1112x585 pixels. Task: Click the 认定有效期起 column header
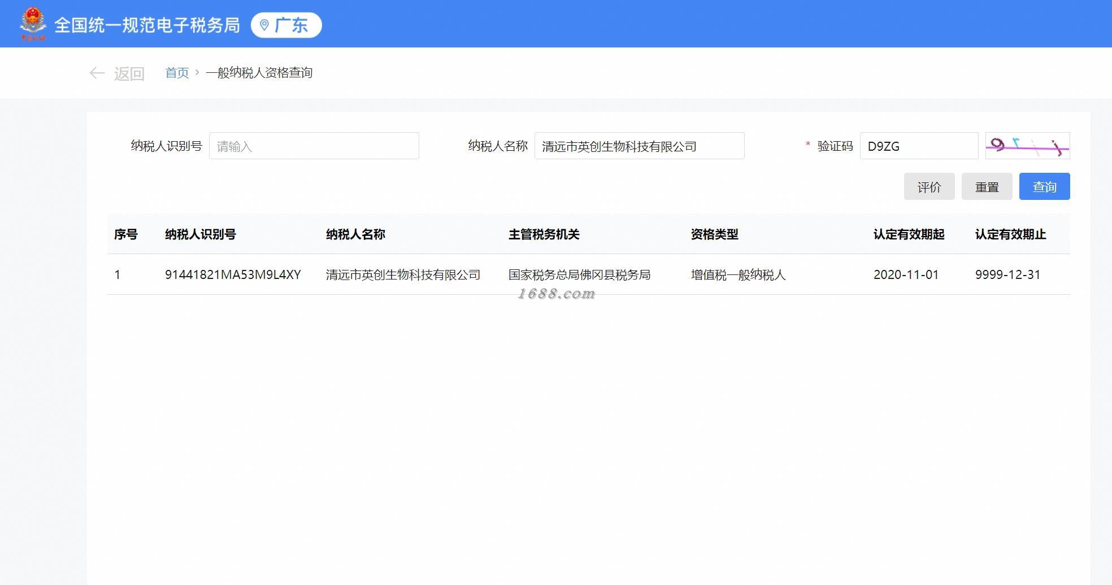click(x=909, y=234)
